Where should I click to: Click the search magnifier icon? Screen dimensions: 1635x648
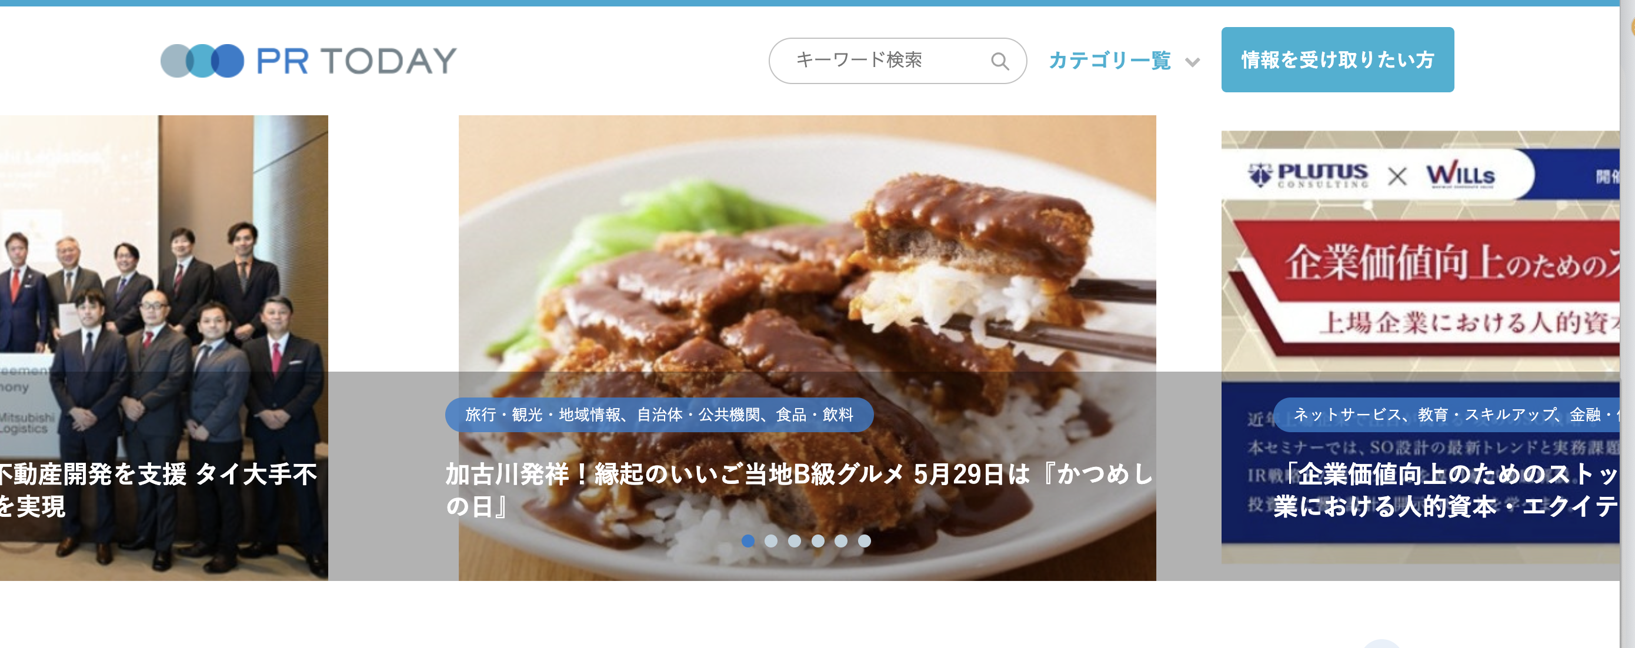1000,61
